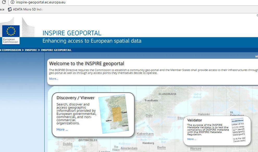Click Dublin label on the map
Screen dimensions: 258x152
pyautogui.click(x=67, y=144)
